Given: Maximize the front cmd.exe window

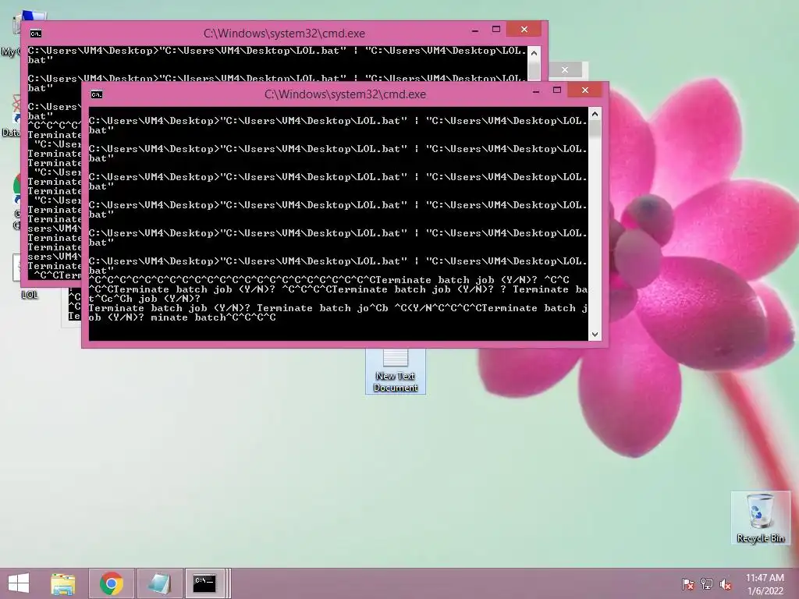Looking at the screenshot, I should (557, 90).
